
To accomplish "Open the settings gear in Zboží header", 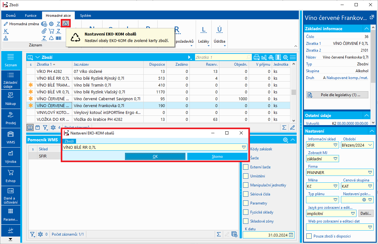I will 285,57.
